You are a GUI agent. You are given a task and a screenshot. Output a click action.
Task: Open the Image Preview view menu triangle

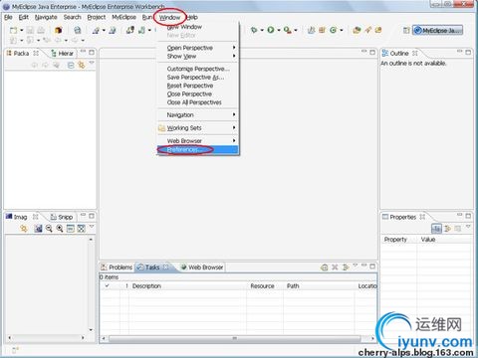(92, 226)
